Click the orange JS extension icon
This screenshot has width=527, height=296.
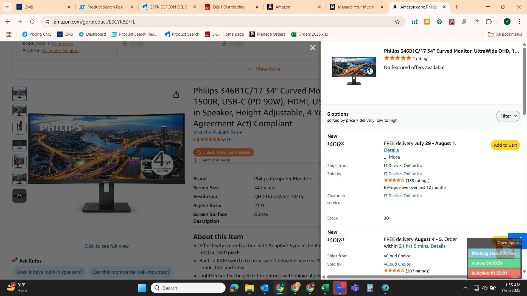(427, 22)
